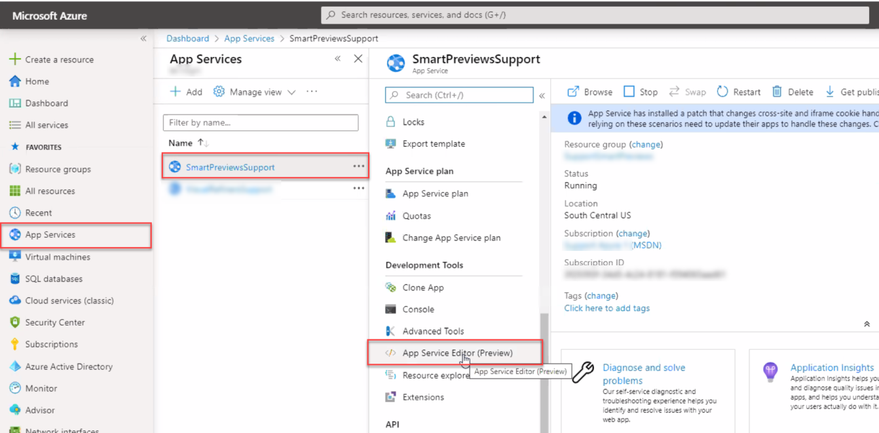Click the Advisor icon in the sidebar
The width and height of the screenshot is (879, 433).
tap(14, 410)
